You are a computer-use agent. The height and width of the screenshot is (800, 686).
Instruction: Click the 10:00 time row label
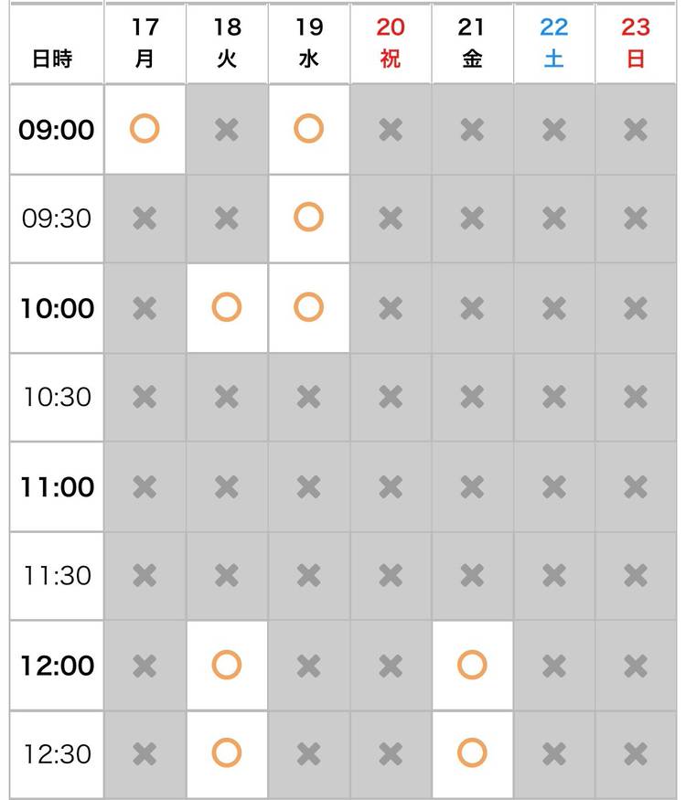coord(57,308)
